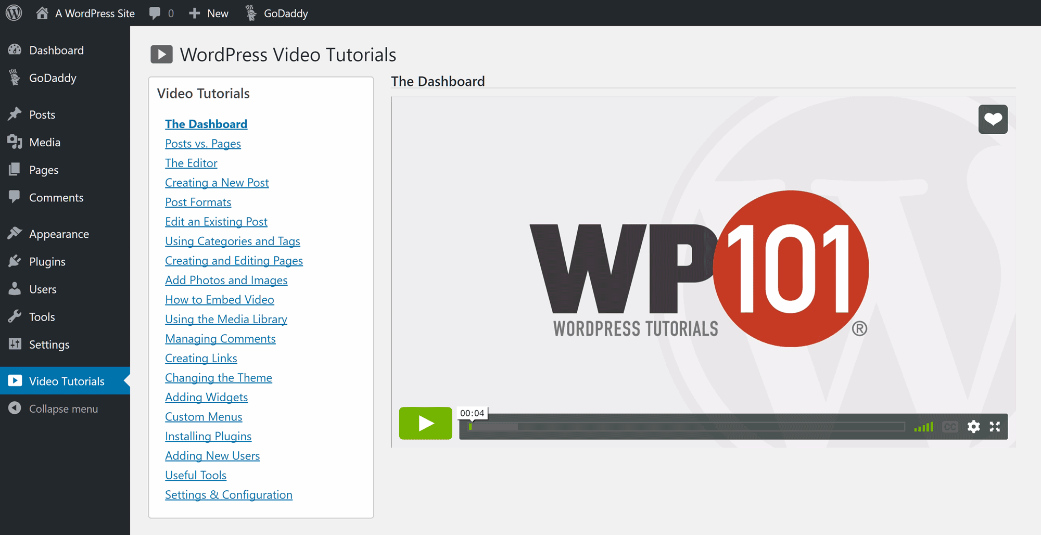Open the Posts menu label

point(42,114)
